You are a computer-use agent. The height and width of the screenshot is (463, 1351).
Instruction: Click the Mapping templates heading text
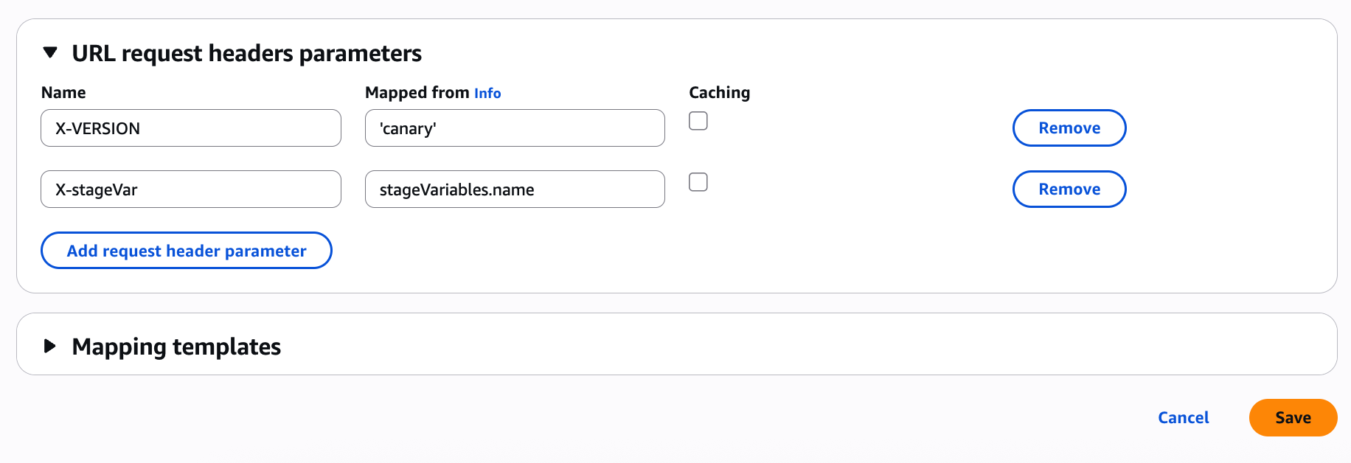click(176, 347)
